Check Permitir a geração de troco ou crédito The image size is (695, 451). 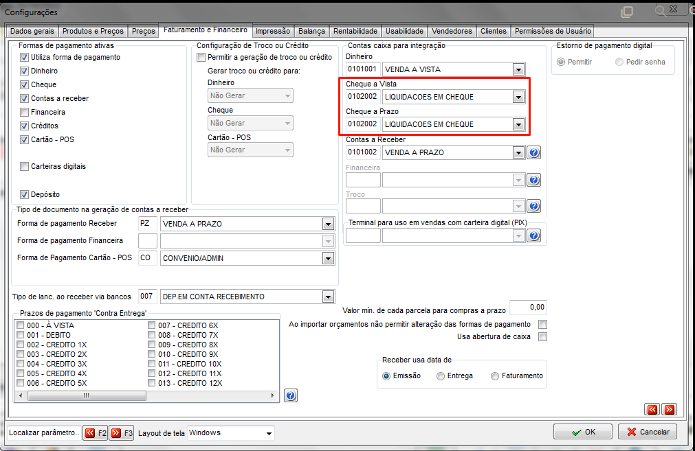point(201,58)
